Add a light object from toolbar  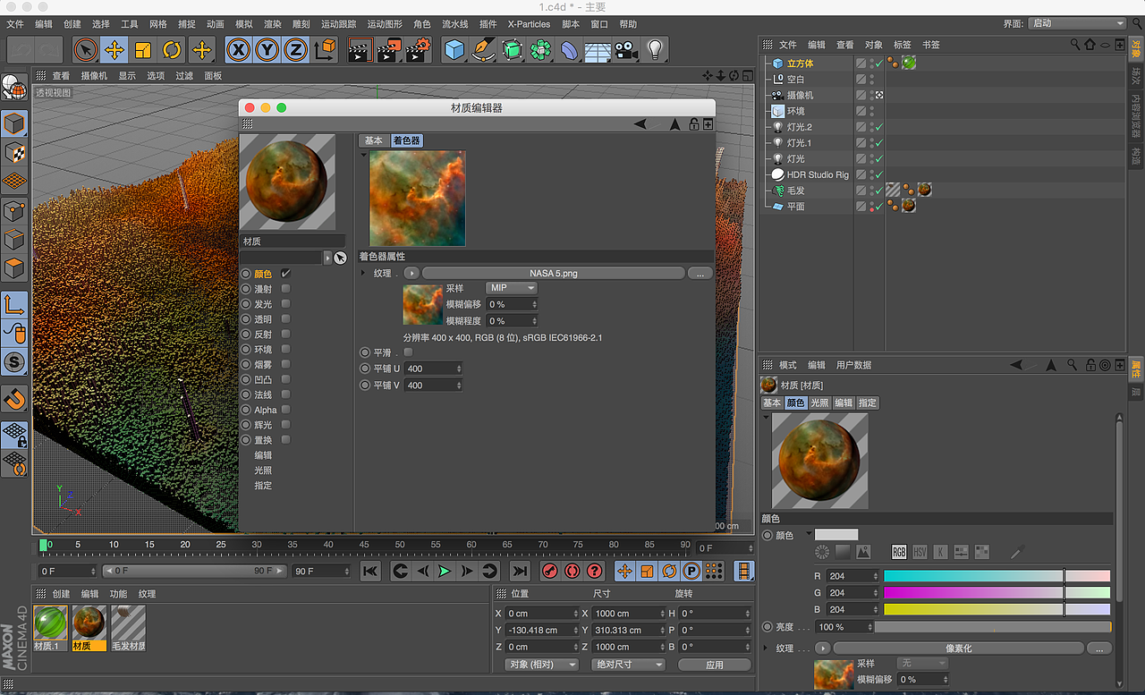(656, 50)
